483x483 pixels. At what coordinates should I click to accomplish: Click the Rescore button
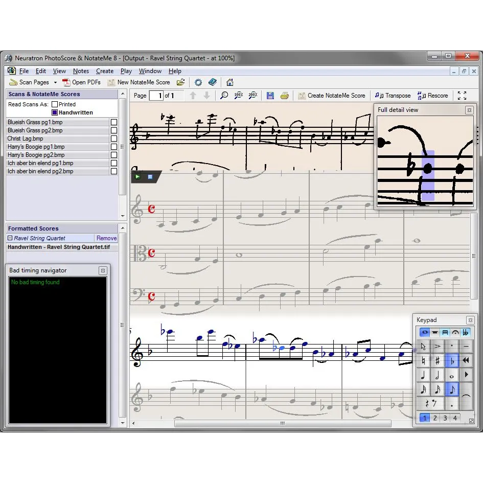click(x=432, y=96)
